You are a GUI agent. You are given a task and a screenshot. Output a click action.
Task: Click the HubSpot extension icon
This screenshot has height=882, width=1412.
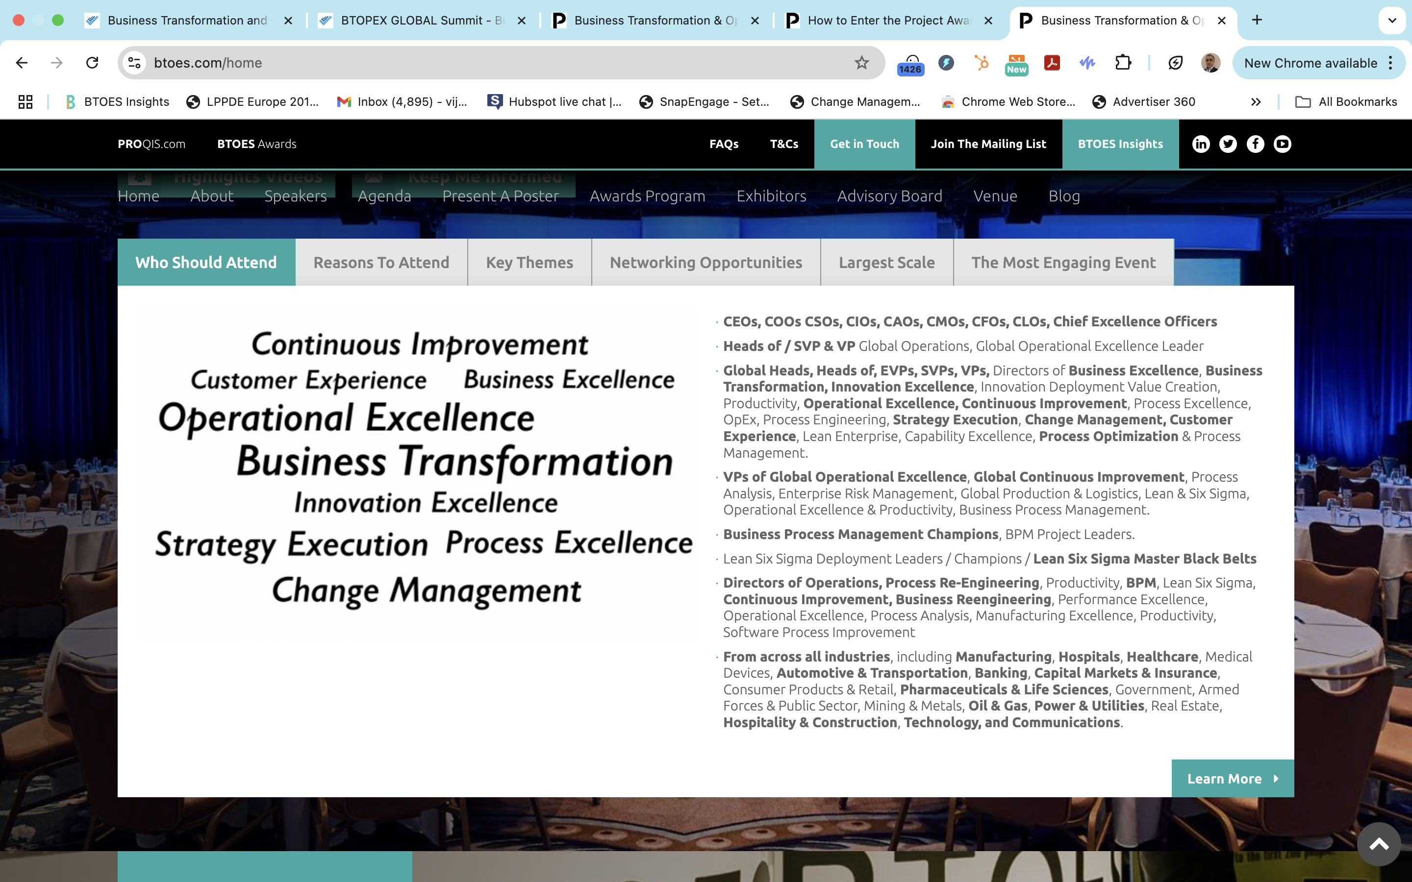(982, 63)
